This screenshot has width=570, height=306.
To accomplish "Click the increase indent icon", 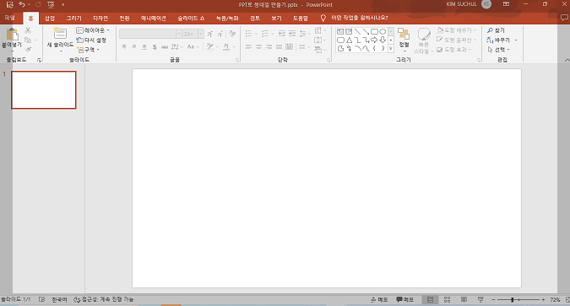I will tap(292, 34).
